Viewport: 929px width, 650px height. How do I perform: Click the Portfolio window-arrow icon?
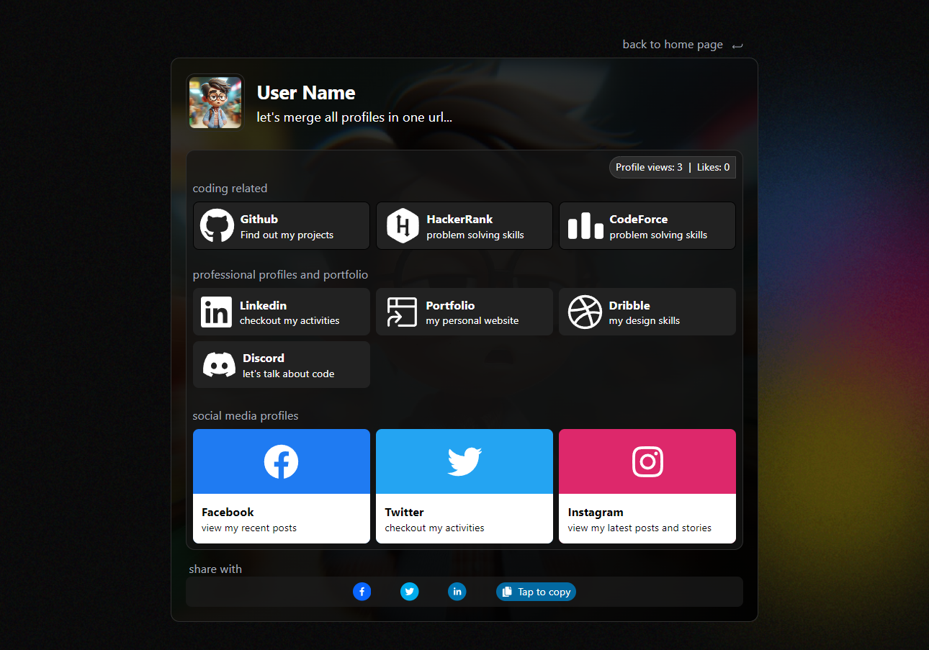click(x=402, y=312)
